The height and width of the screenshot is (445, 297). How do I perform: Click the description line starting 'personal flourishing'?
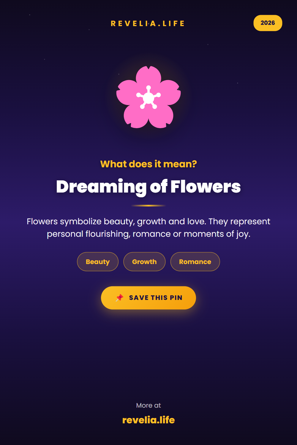[148, 234]
